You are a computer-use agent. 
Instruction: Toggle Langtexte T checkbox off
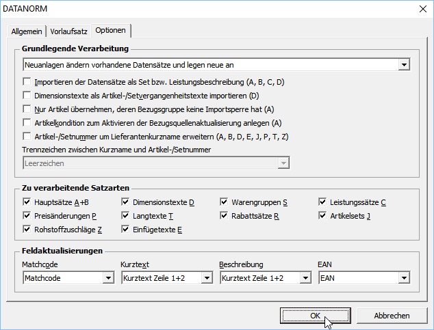(x=126, y=216)
